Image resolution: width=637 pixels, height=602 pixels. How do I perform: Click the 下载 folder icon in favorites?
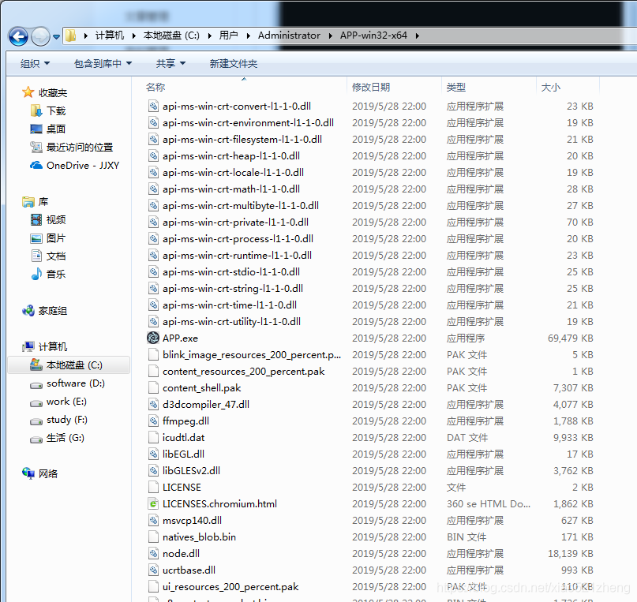click(x=36, y=110)
